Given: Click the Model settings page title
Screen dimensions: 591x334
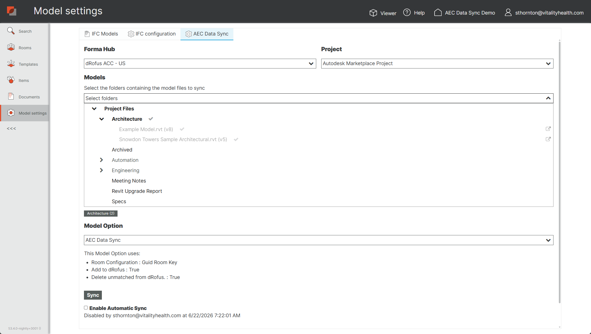Looking at the screenshot, I should (x=68, y=11).
